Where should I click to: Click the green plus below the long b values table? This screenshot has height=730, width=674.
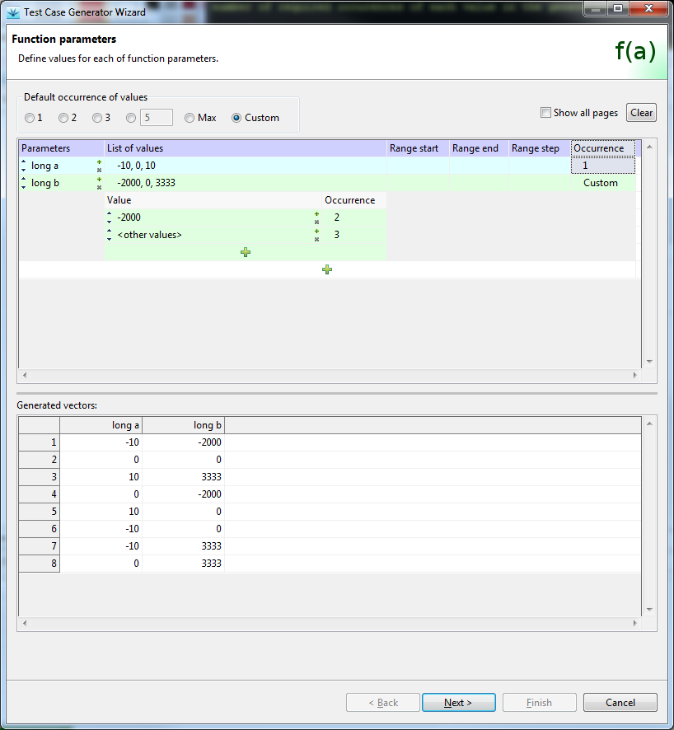[x=327, y=269]
